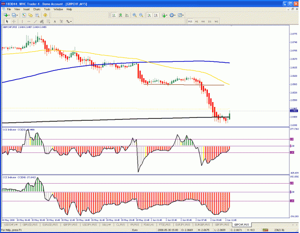300x233 pixels.
Task: Click the MetaTrader menu bar application icon
Action: tap(3, 9)
